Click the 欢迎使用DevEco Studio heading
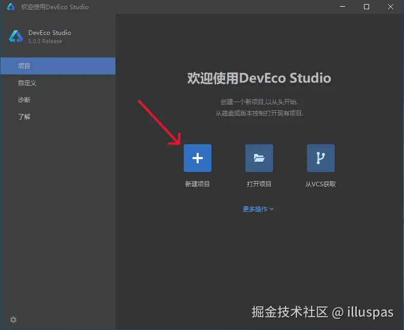Image resolution: width=404 pixels, height=330 pixels. click(x=259, y=78)
